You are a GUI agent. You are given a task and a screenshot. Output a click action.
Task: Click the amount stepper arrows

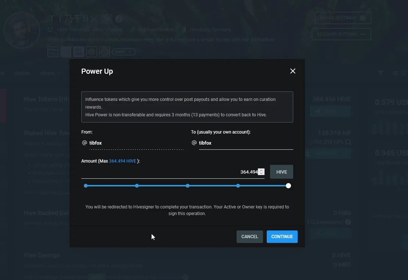coord(261,172)
